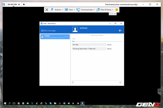Launch Chrome from the remote taskbar
Image resolution: width=163 pixels, height=108 pixels.
click(78, 103)
